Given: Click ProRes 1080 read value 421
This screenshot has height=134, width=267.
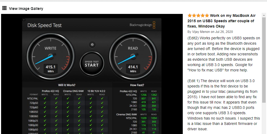Looking at the screenshot, I should (x=154, y=102).
